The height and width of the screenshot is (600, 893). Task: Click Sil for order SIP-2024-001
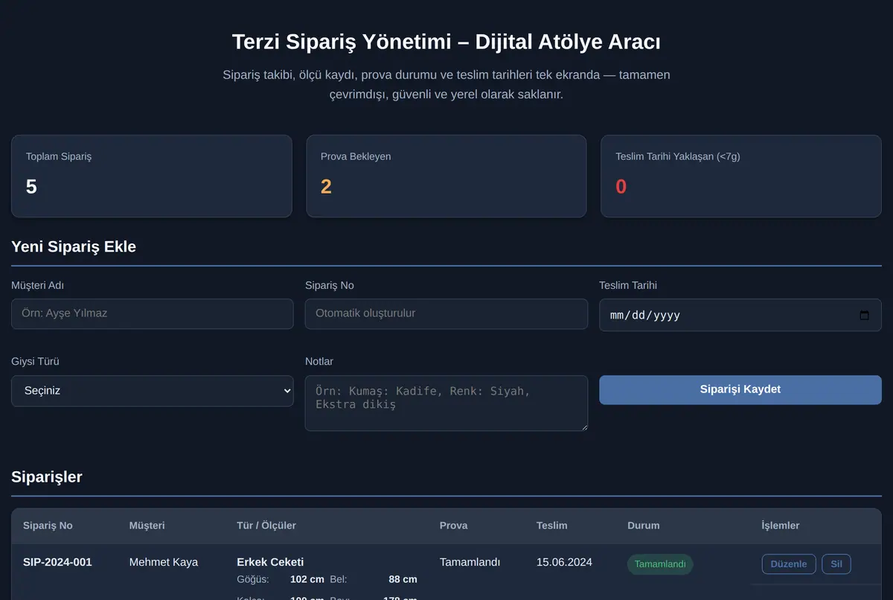point(836,564)
